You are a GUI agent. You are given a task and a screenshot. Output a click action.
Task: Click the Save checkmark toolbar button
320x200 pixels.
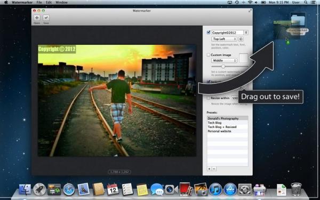(x=46, y=18)
